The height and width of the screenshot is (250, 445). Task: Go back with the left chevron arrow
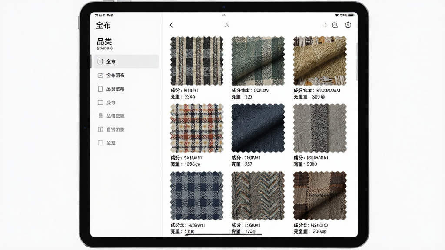pos(171,25)
